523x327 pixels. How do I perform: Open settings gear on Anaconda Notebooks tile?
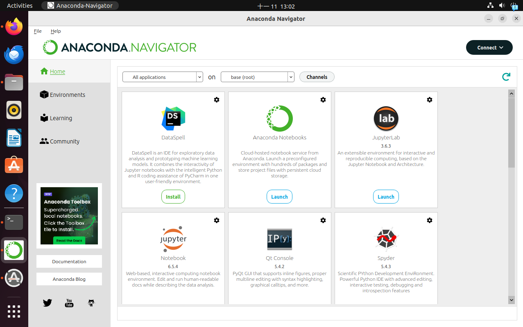click(x=323, y=100)
